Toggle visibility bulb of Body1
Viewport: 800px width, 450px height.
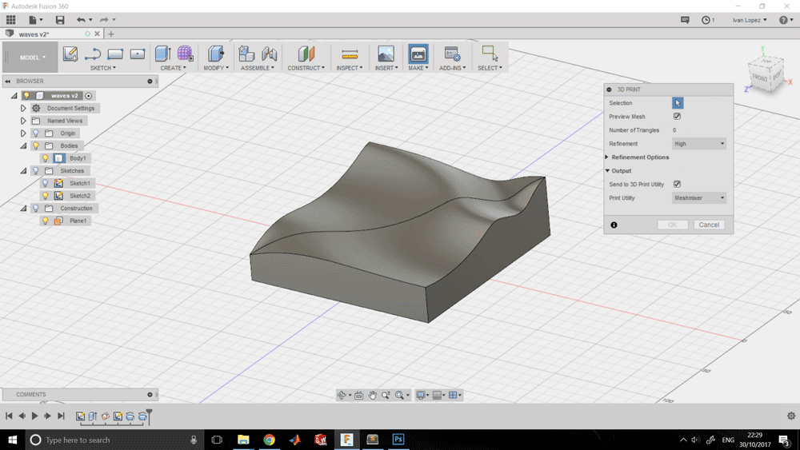(x=46, y=158)
